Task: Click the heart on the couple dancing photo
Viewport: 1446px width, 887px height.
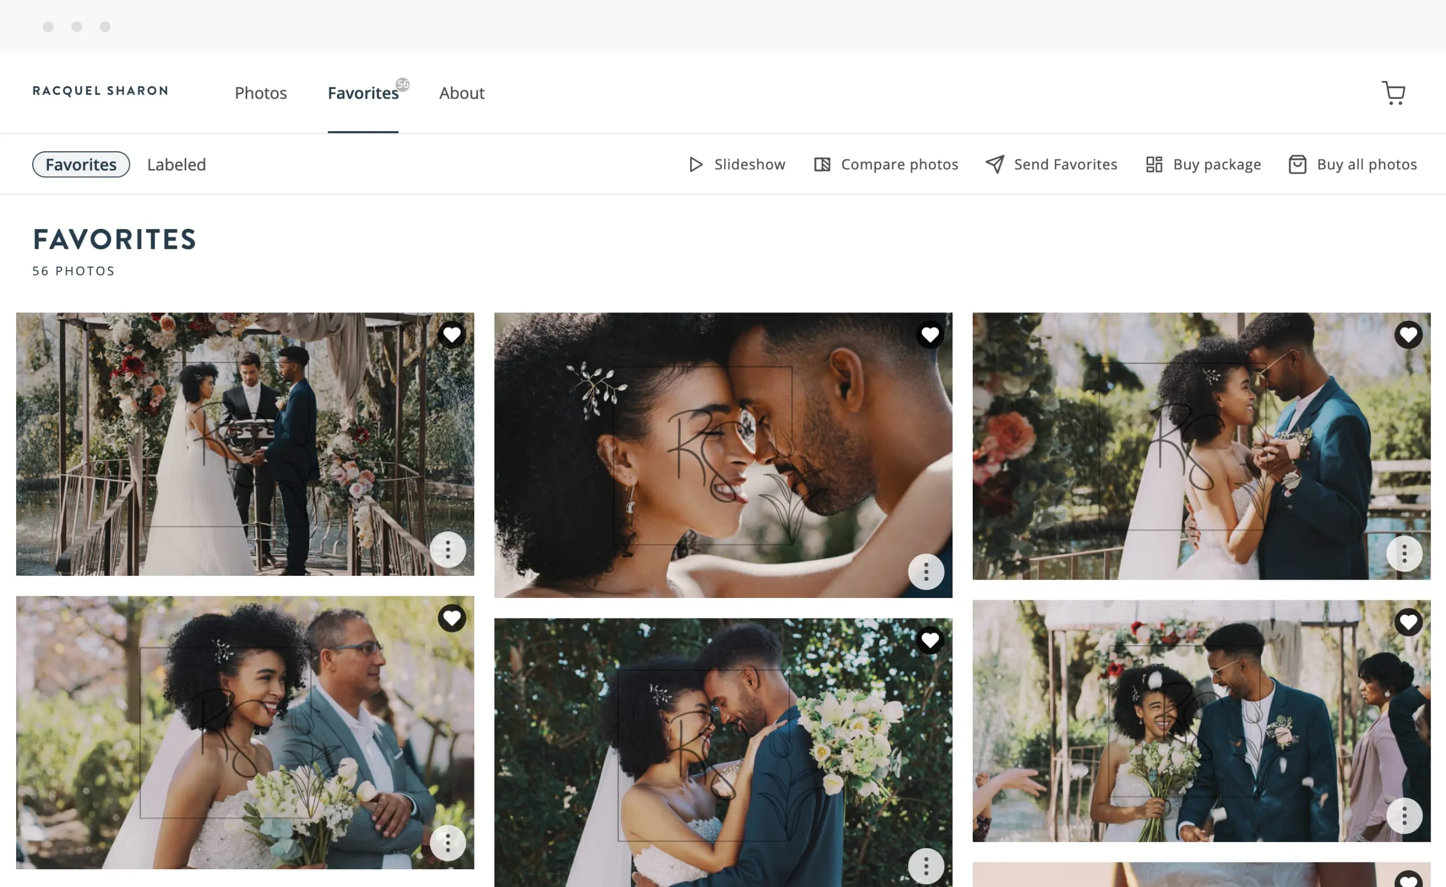Action: point(1408,335)
